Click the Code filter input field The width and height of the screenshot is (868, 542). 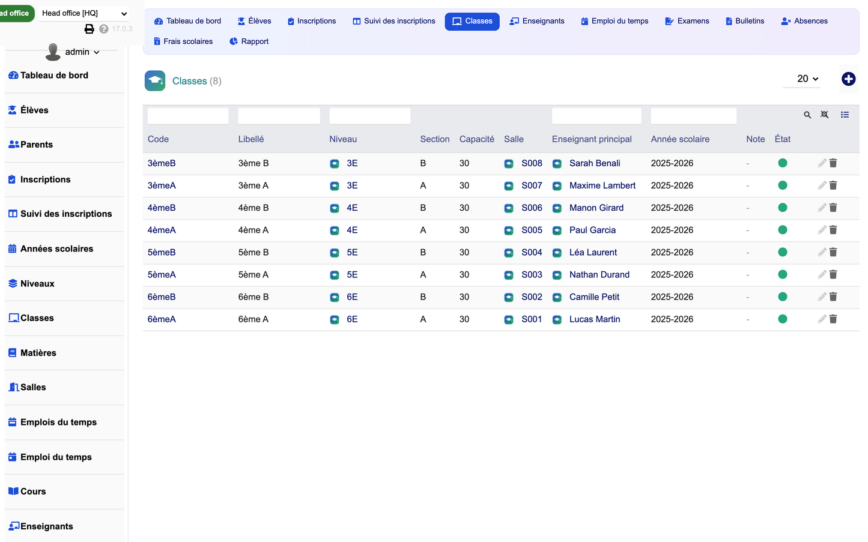(188, 116)
